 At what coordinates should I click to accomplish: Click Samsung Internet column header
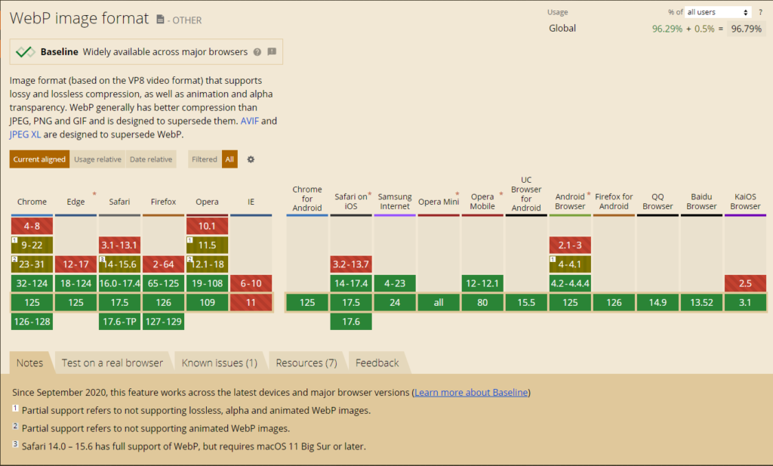pos(395,201)
